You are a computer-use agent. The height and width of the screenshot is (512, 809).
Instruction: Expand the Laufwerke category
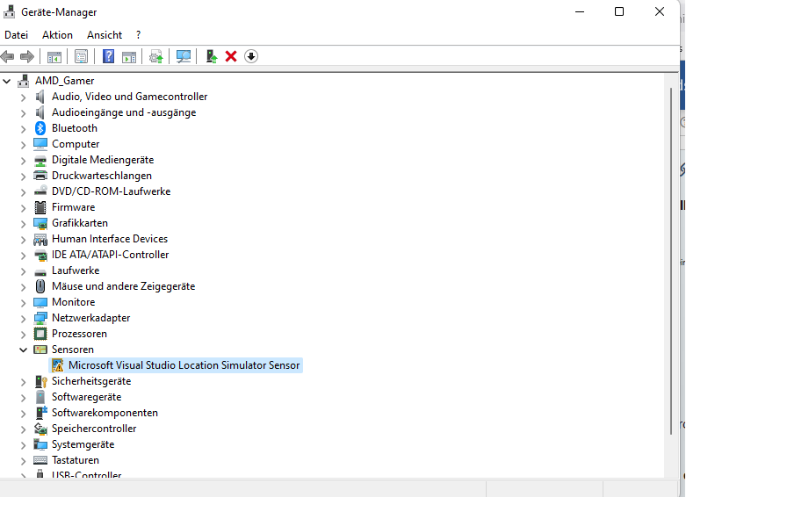(x=23, y=271)
